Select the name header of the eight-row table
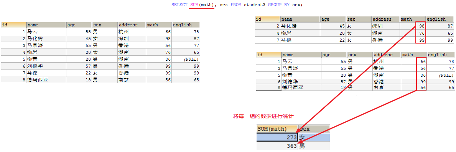The image size is (456, 152). (x=46, y=25)
